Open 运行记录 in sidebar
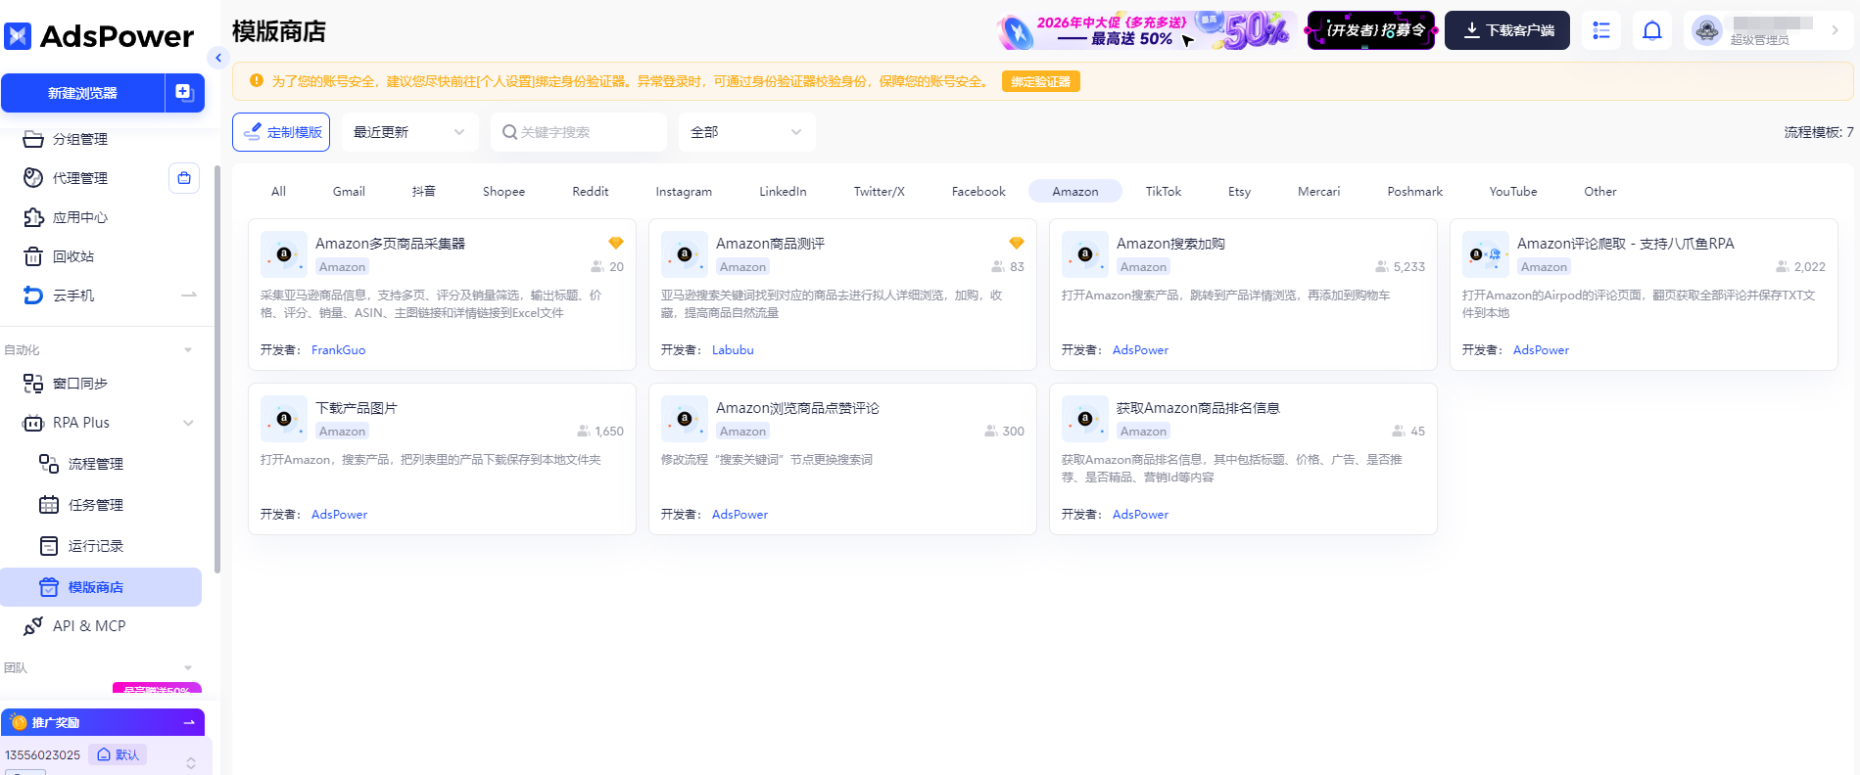The width and height of the screenshot is (1860, 775). pos(96,546)
